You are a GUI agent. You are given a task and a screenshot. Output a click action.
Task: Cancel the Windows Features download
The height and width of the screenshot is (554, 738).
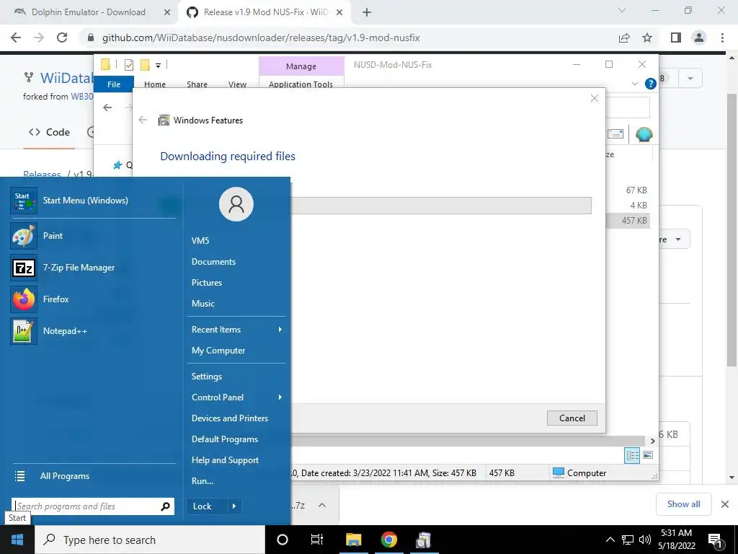572,418
